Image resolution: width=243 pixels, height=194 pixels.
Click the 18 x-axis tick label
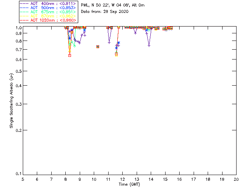click(208, 179)
